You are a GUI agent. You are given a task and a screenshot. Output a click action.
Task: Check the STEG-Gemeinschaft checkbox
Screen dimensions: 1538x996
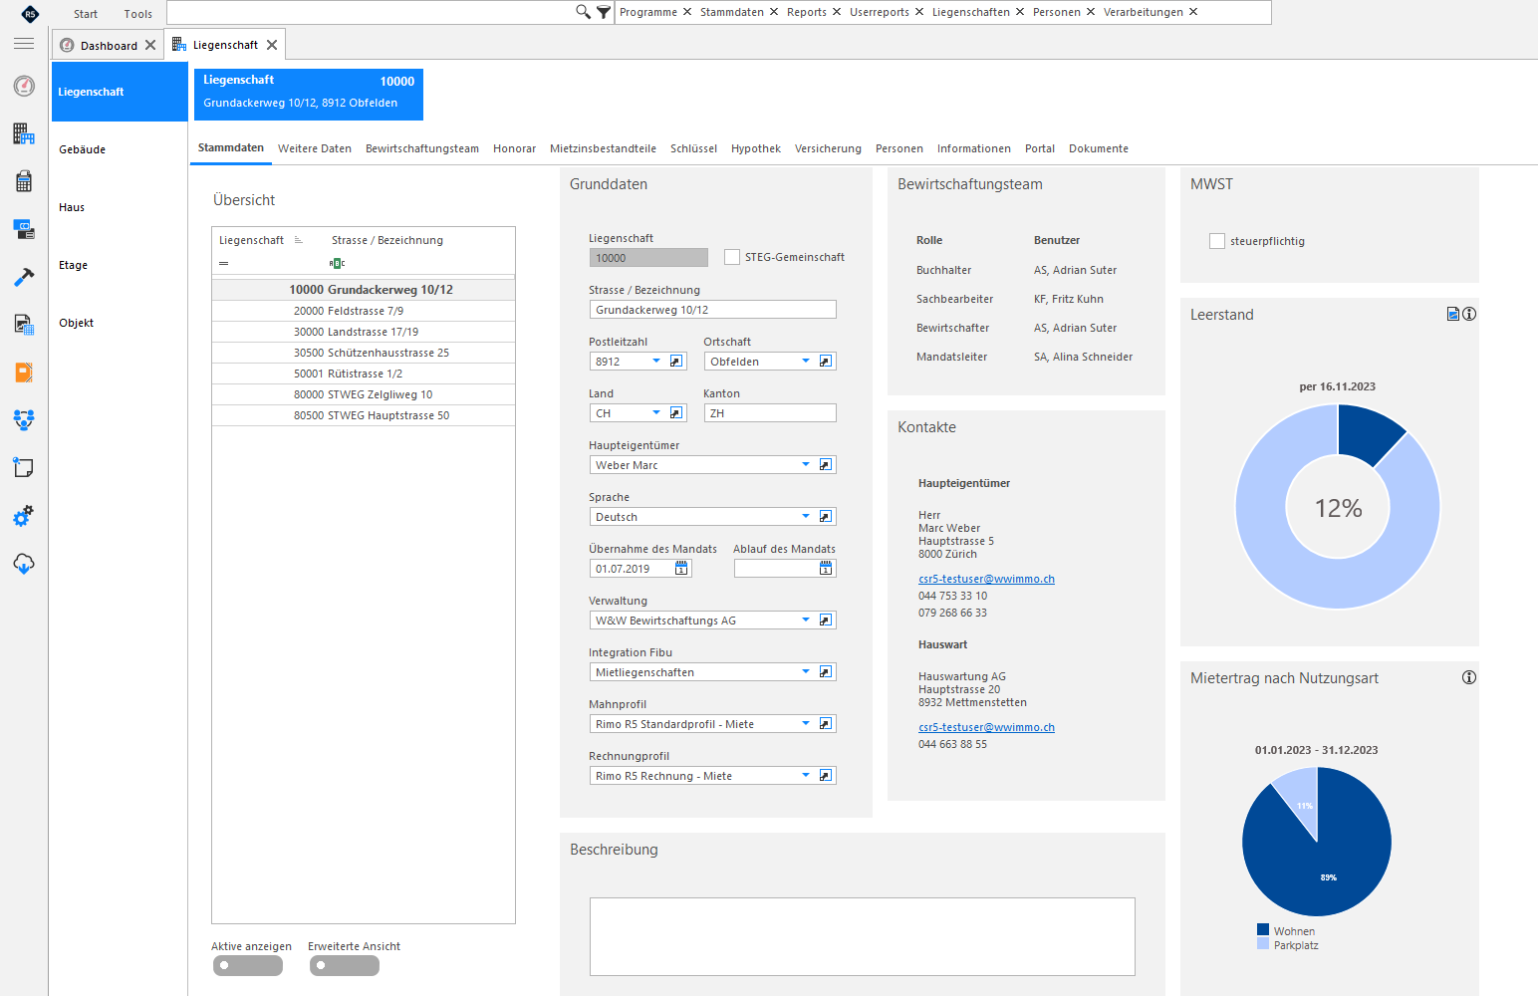[x=732, y=257]
